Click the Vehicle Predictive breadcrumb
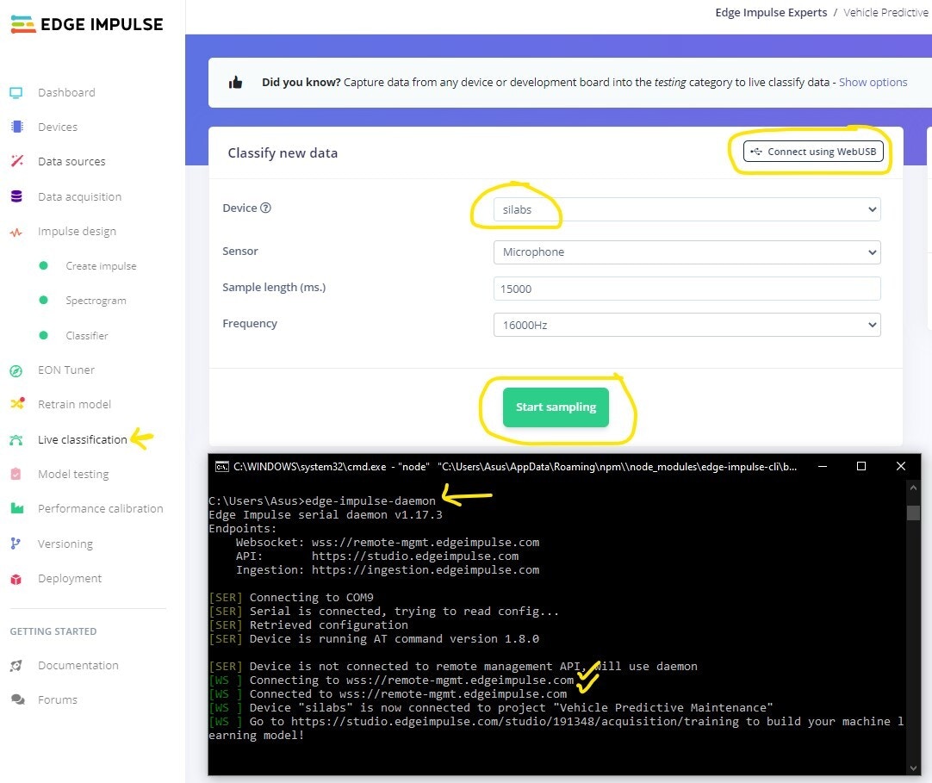 coord(885,12)
